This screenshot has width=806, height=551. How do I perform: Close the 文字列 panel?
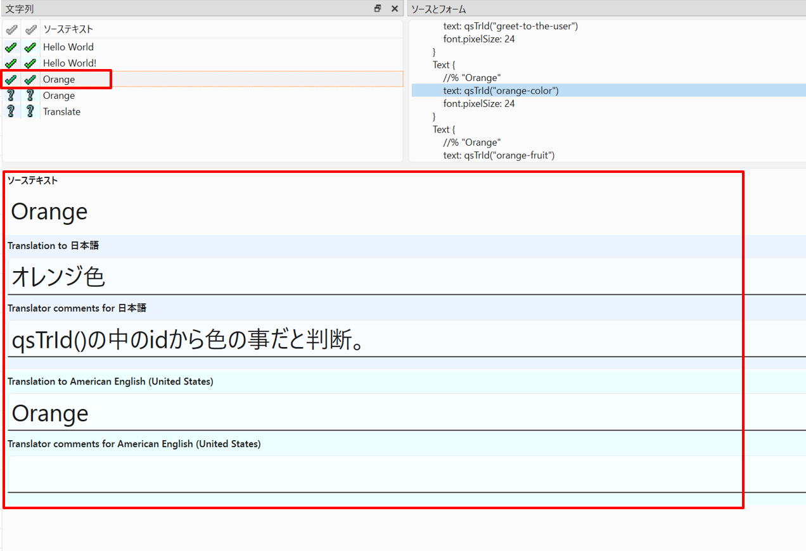tap(394, 8)
